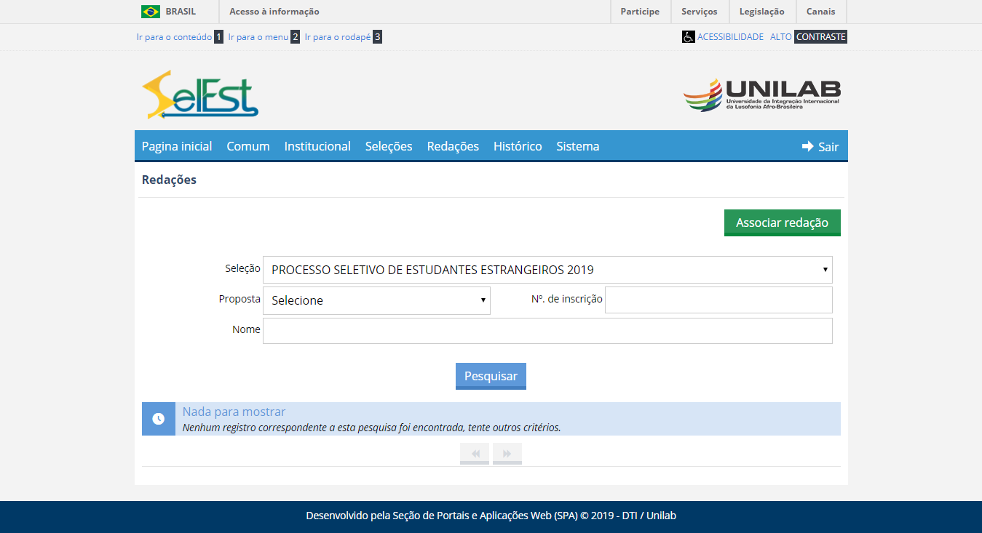Open the Redações menu
This screenshot has height=533, width=982.
[453, 145]
